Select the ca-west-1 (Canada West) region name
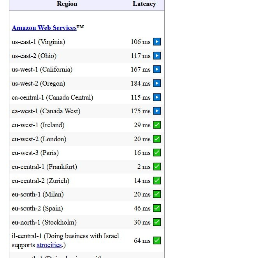Screen dimensions: 253x258 pos(46,111)
